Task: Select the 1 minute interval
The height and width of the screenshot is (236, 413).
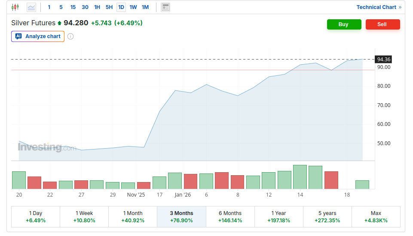Action: point(49,7)
